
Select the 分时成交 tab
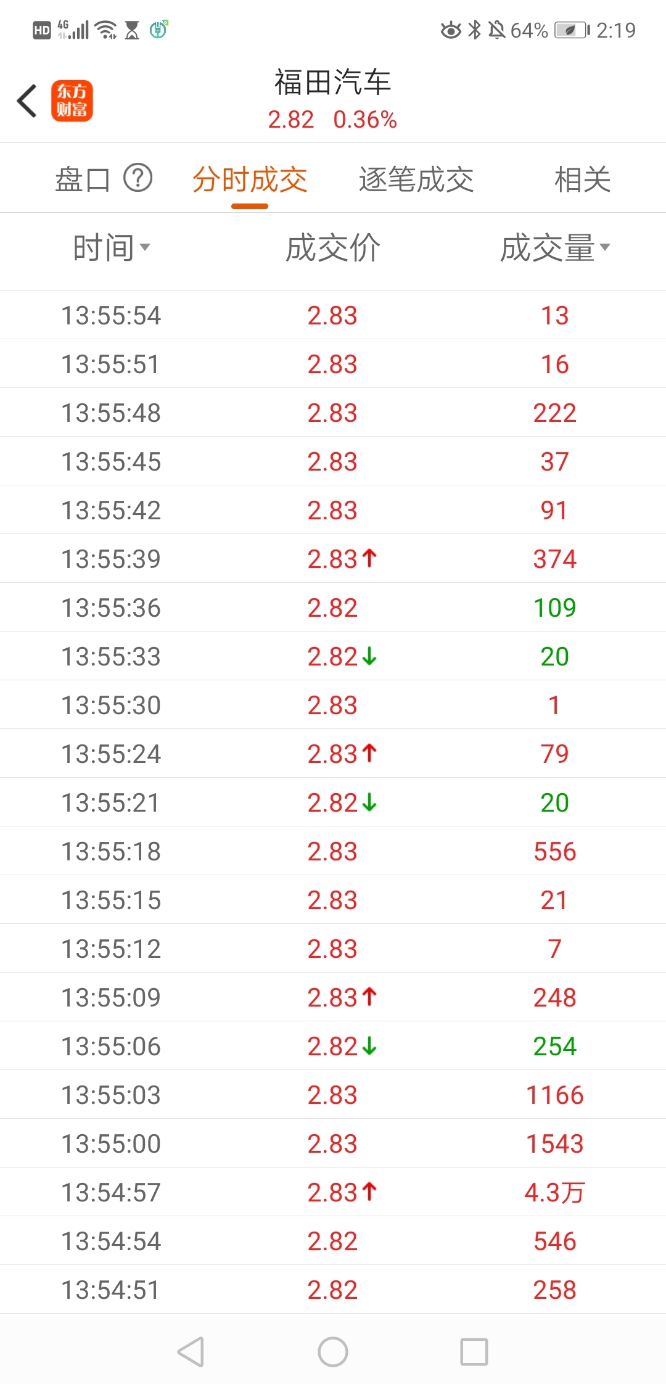[x=250, y=179]
